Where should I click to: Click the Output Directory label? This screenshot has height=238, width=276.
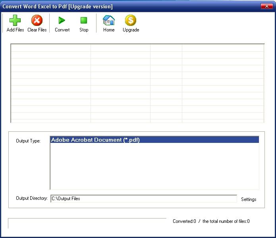[x=32, y=198]
